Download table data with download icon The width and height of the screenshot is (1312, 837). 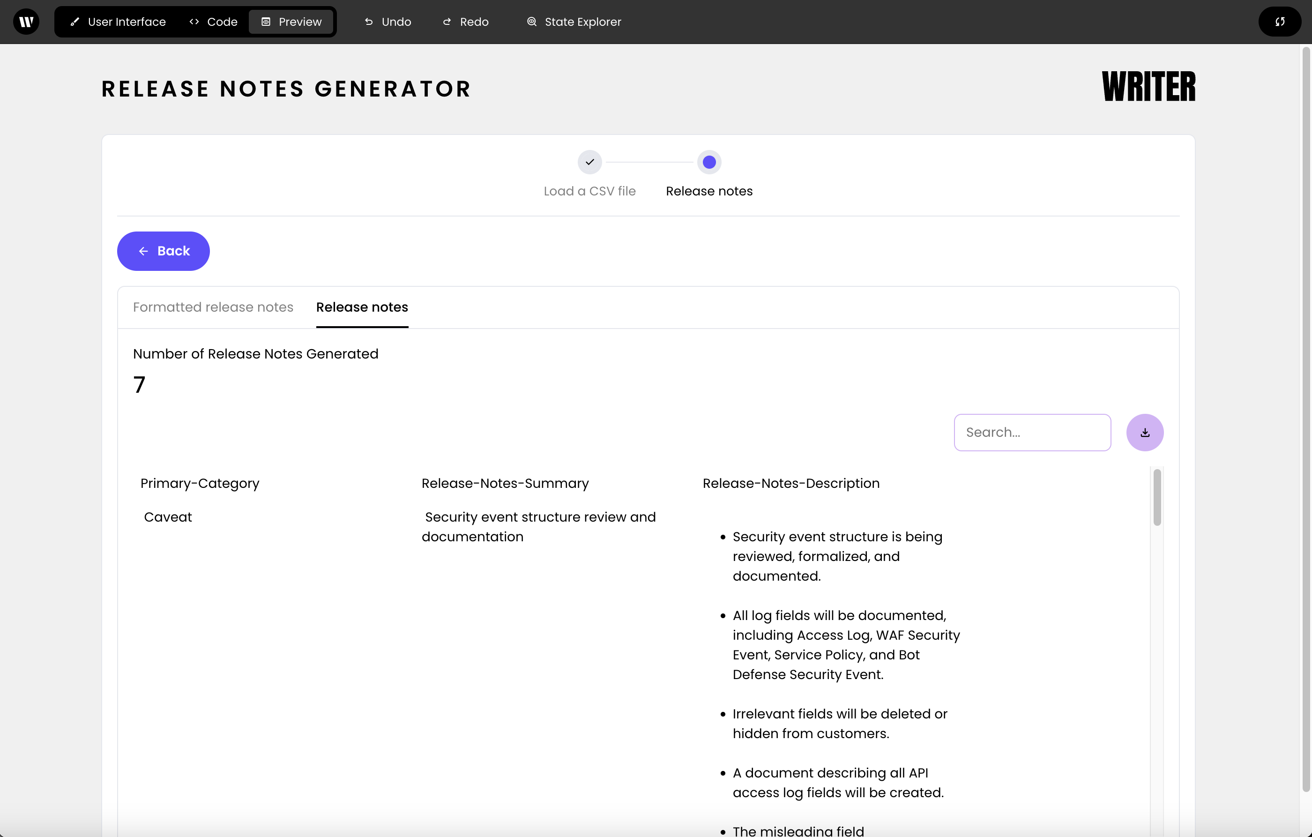(x=1145, y=432)
